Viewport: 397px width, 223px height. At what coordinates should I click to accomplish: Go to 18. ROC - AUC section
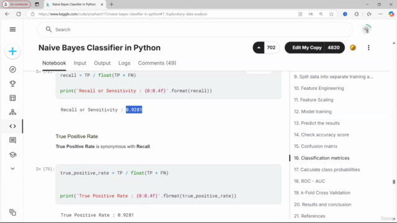click(310, 181)
